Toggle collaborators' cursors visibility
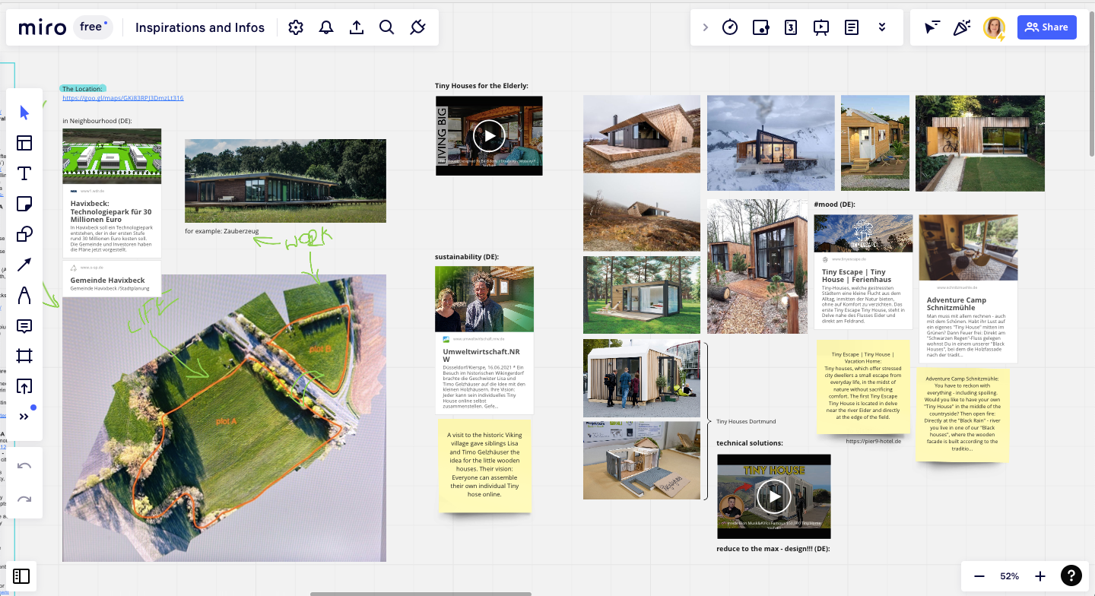 coord(932,27)
